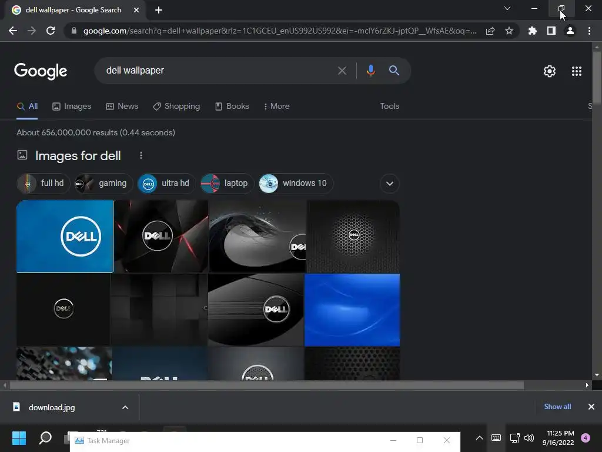The image size is (602, 452).
Task: Switch to the Shopping tab
Action: (176, 107)
